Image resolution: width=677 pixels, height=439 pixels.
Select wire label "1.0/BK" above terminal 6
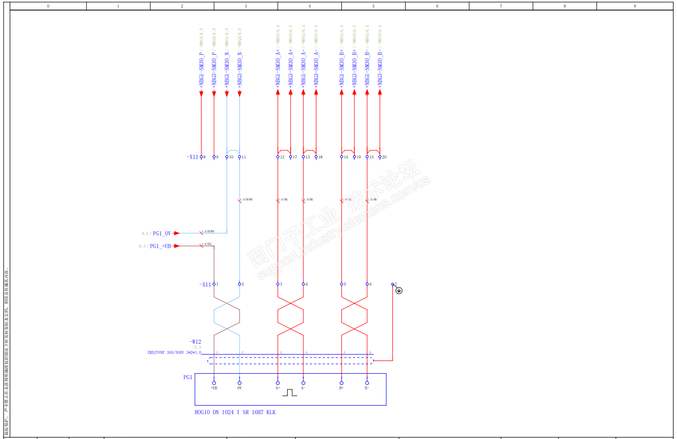(x=372, y=199)
